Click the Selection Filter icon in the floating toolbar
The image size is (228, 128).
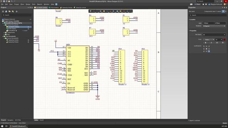coord(90,11)
